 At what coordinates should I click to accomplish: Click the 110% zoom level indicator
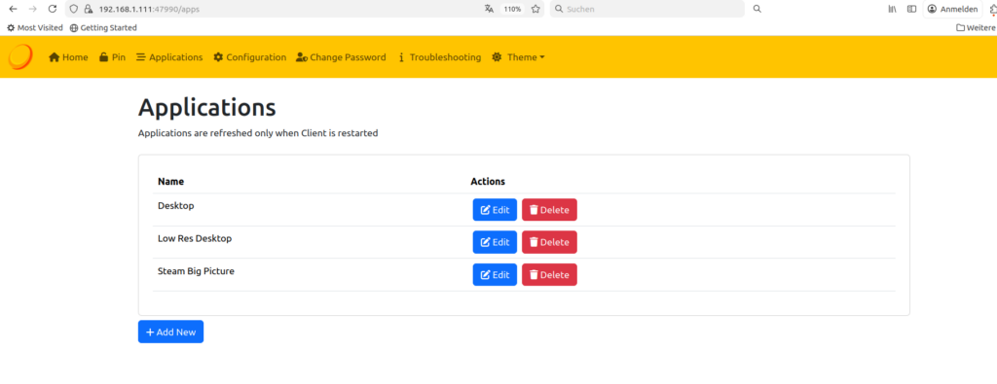coord(512,9)
